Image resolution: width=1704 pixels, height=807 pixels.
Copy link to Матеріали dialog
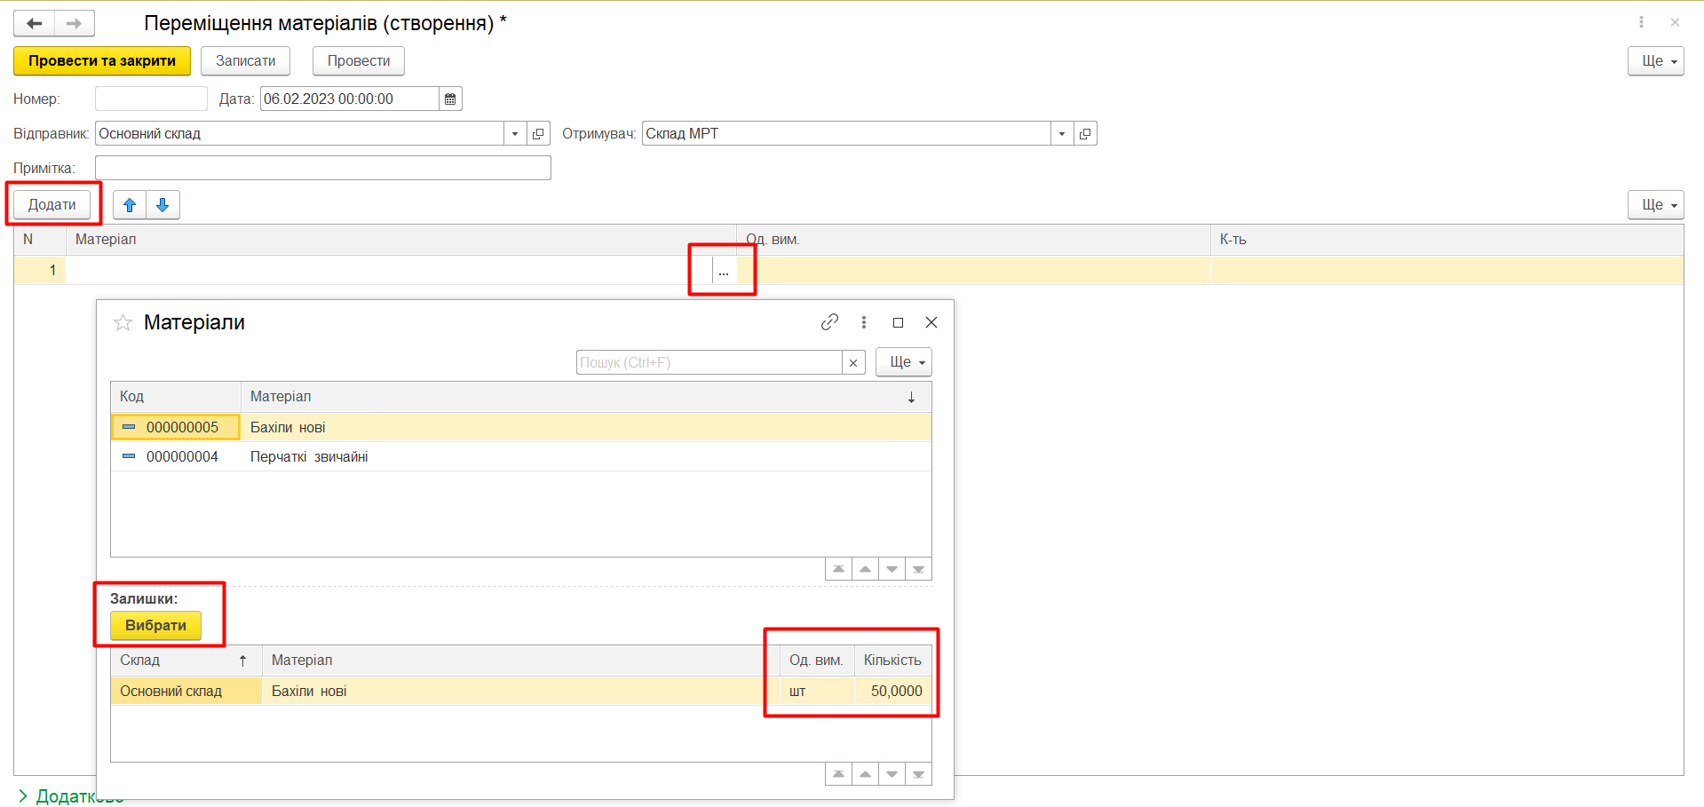(x=829, y=322)
